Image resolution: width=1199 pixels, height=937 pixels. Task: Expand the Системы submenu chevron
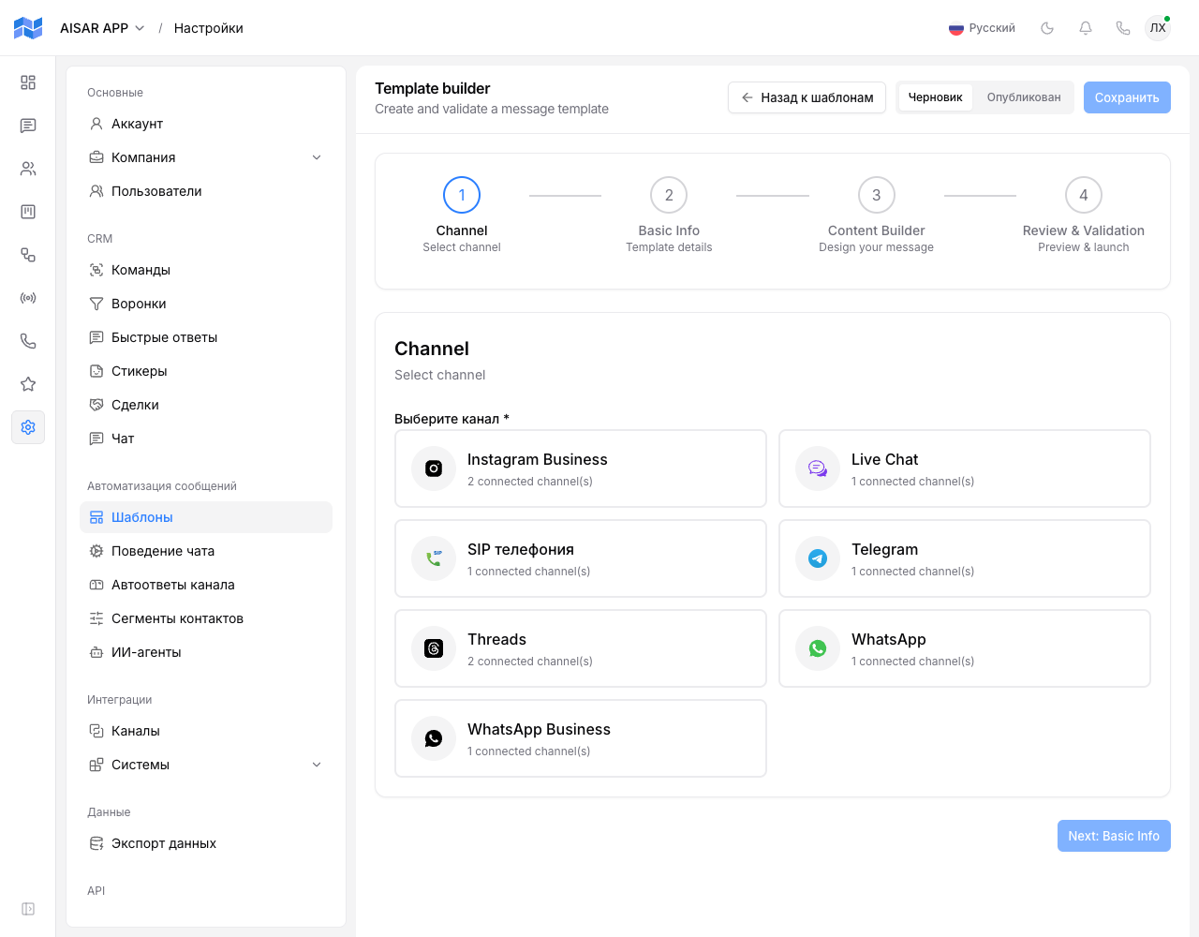(x=317, y=765)
